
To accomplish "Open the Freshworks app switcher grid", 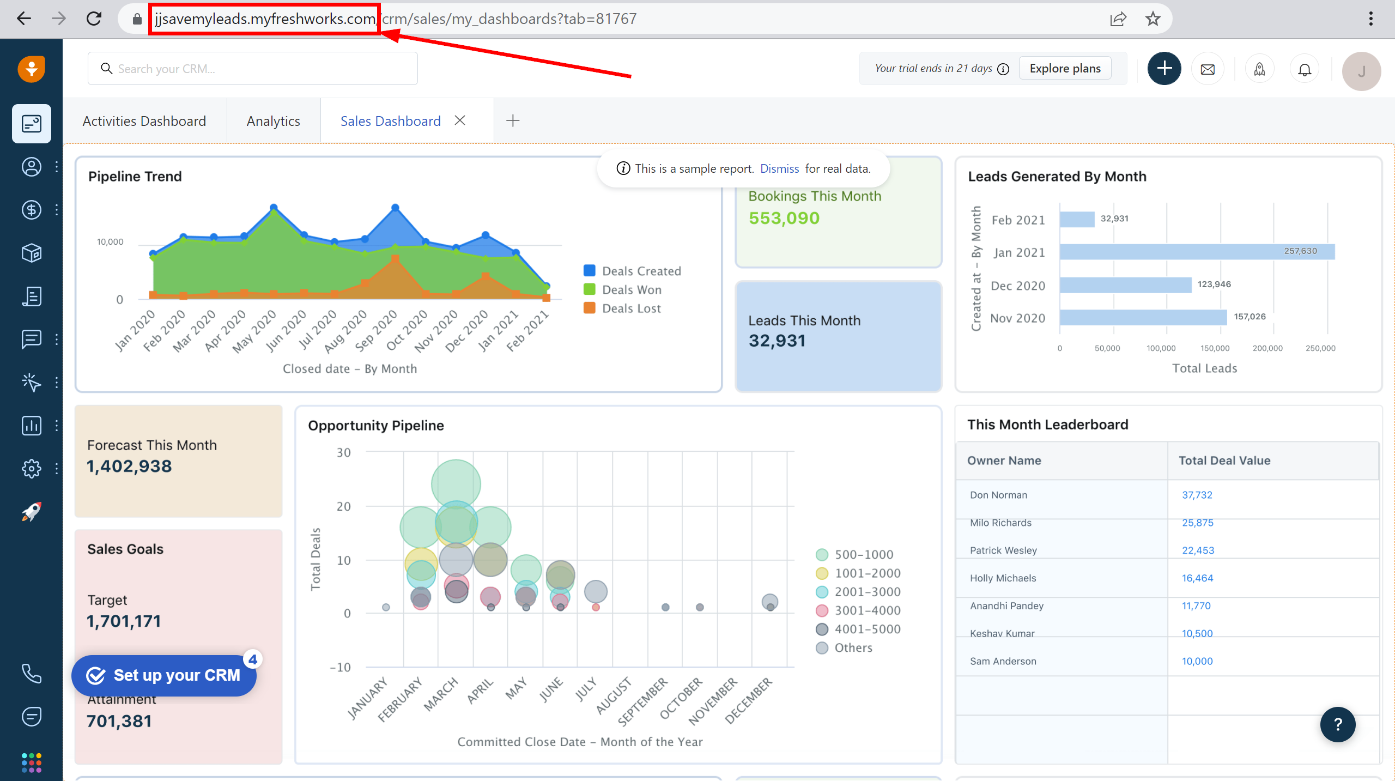I will point(32,762).
